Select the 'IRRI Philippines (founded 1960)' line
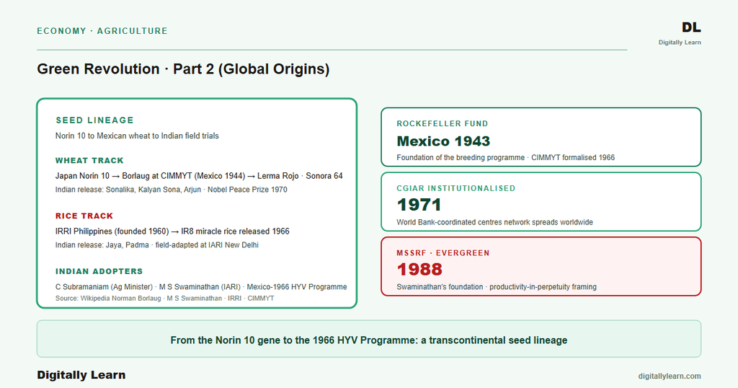This screenshot has height=388, width=738. point(172,232)
